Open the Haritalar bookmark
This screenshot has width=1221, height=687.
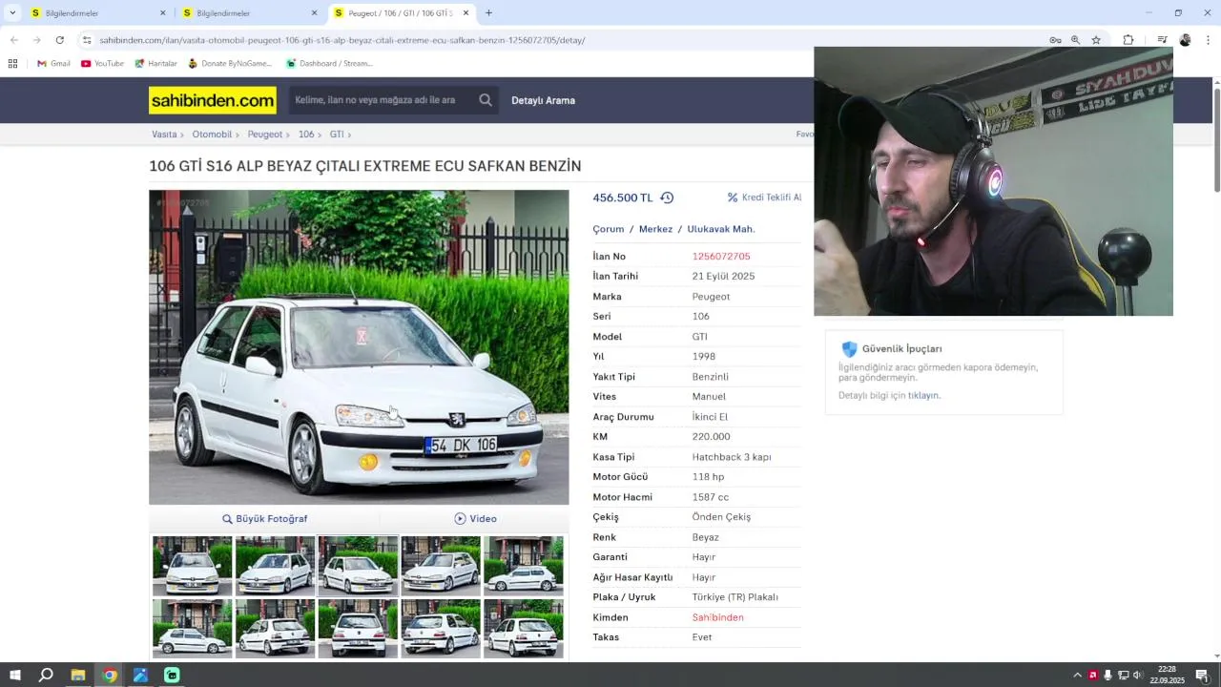(x=155, y=63)
